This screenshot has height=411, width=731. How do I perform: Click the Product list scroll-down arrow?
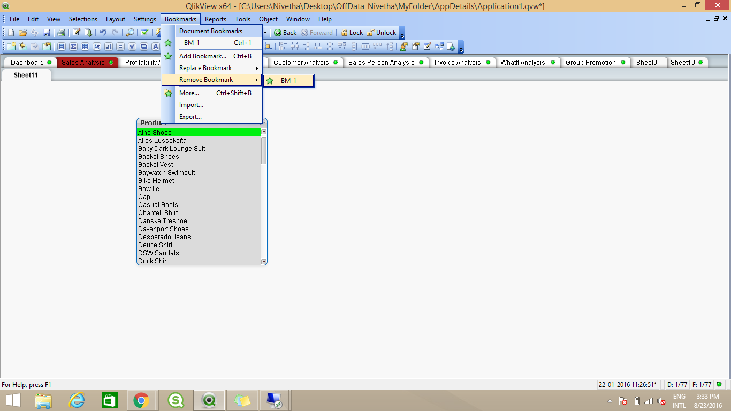(x=264, y=261)
